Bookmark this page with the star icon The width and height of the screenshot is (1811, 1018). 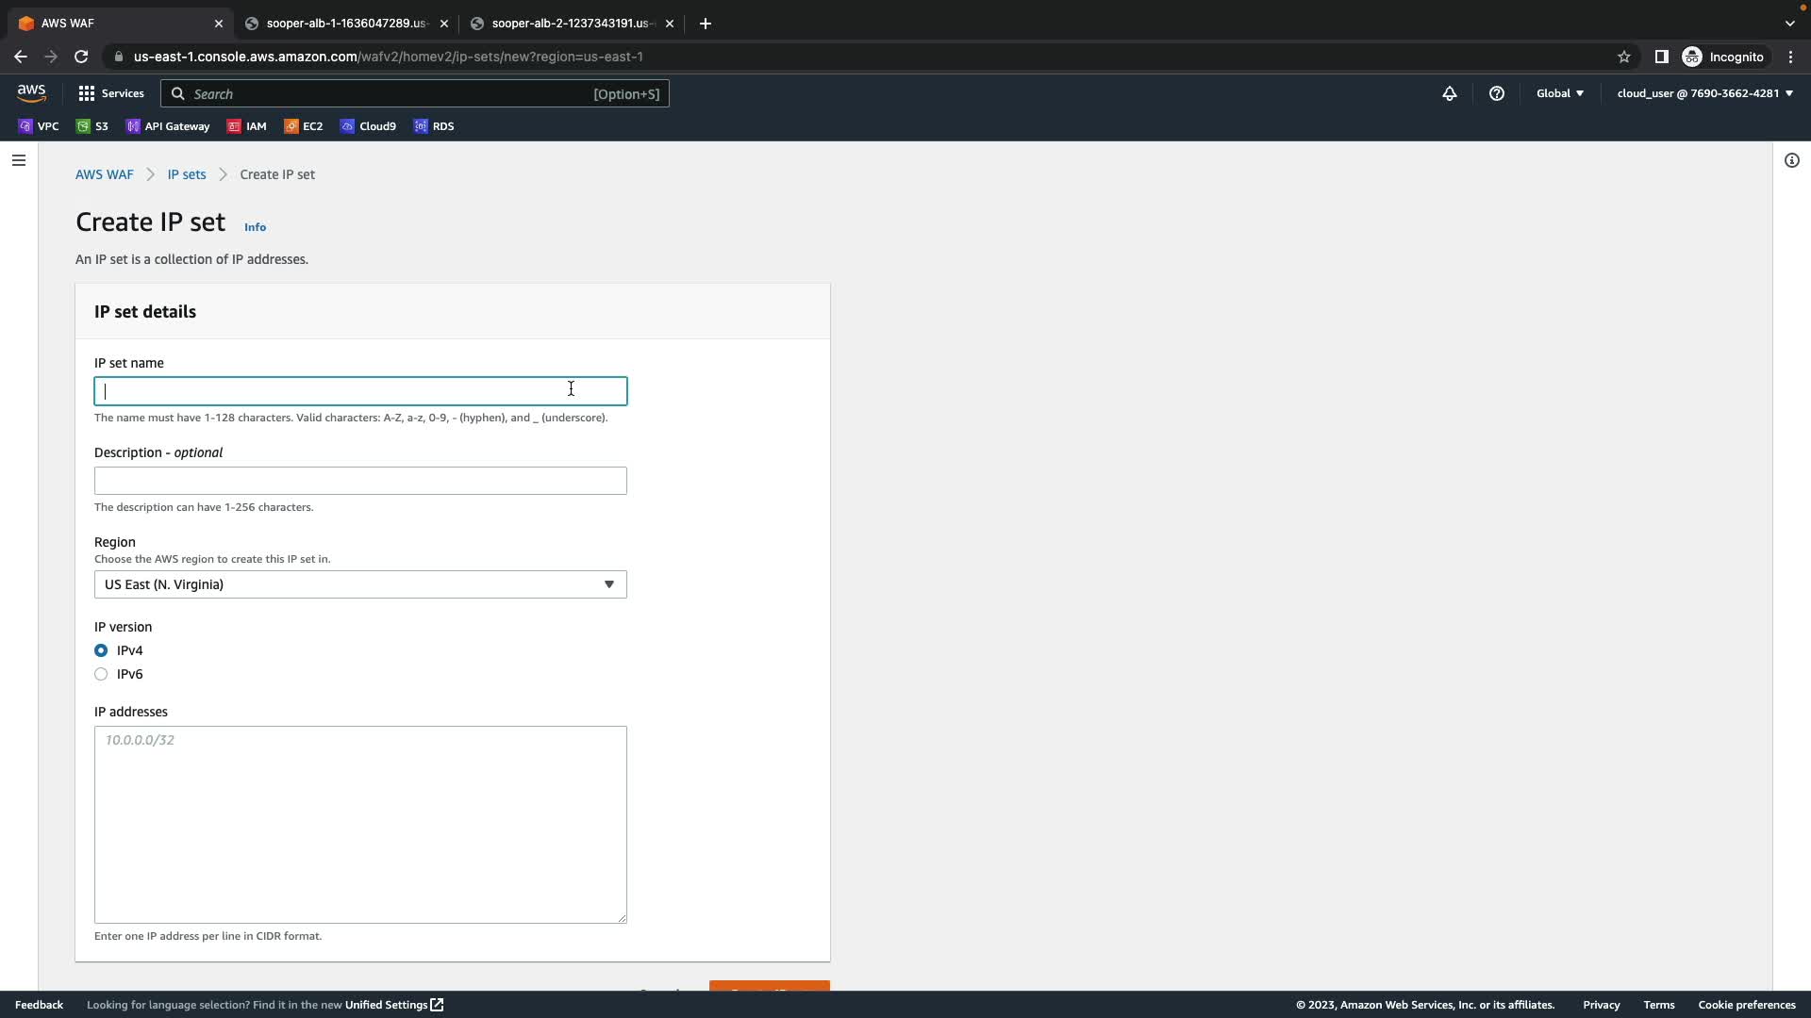(1623, 57)
